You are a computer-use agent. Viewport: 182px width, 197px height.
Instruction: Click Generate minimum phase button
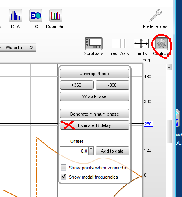(x=94, y=114)
